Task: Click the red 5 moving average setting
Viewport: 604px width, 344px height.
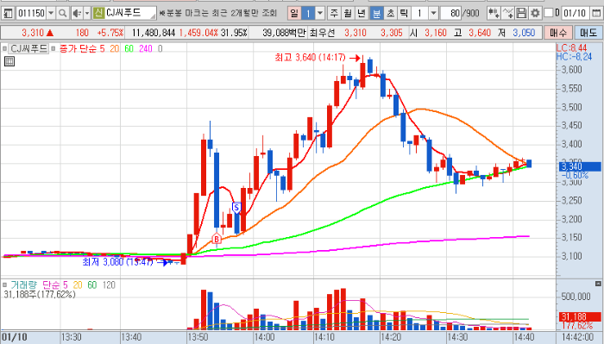Action: [103, 49]
